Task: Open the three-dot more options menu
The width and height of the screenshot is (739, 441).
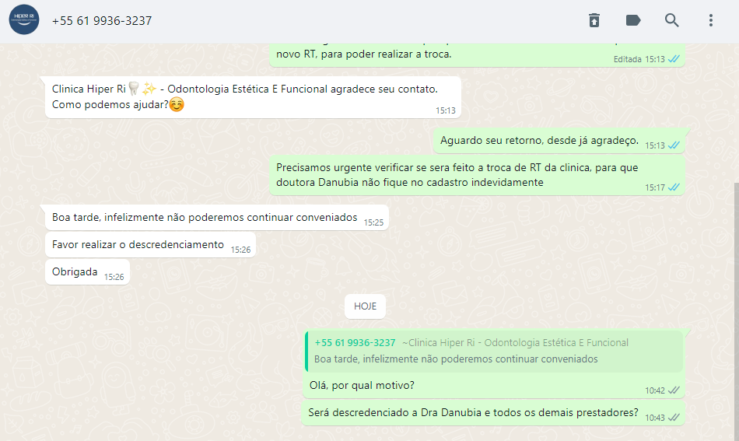Action: point(711,20)
